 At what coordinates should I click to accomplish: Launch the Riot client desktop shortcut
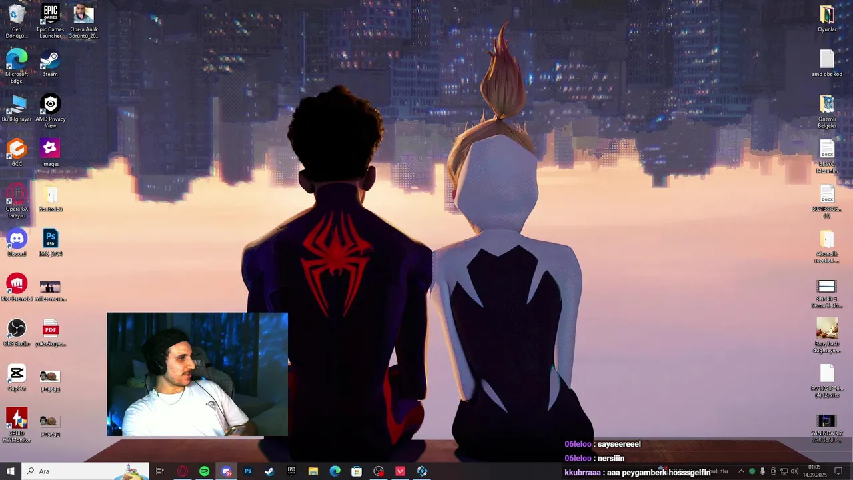tap(17, 288)
